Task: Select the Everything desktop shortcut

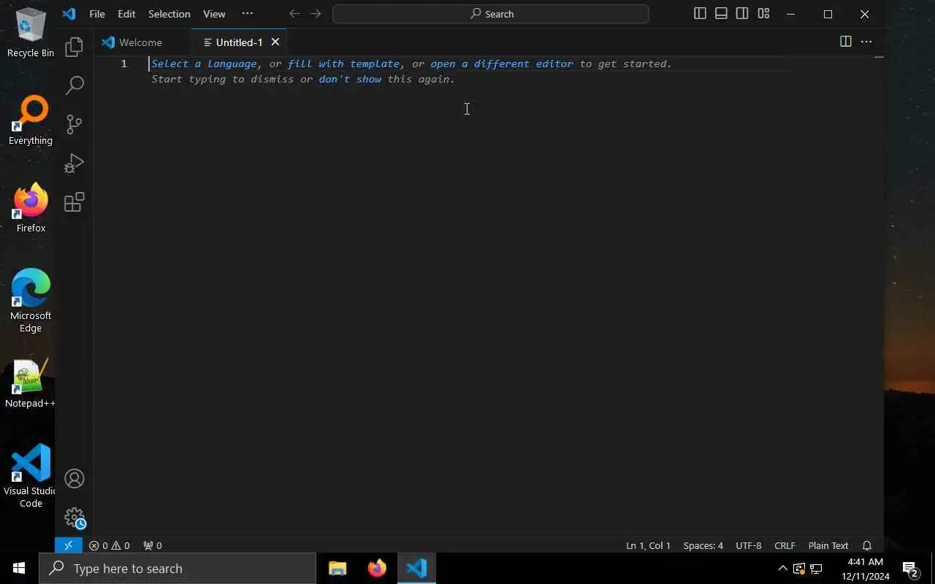Action: [31, 120]
